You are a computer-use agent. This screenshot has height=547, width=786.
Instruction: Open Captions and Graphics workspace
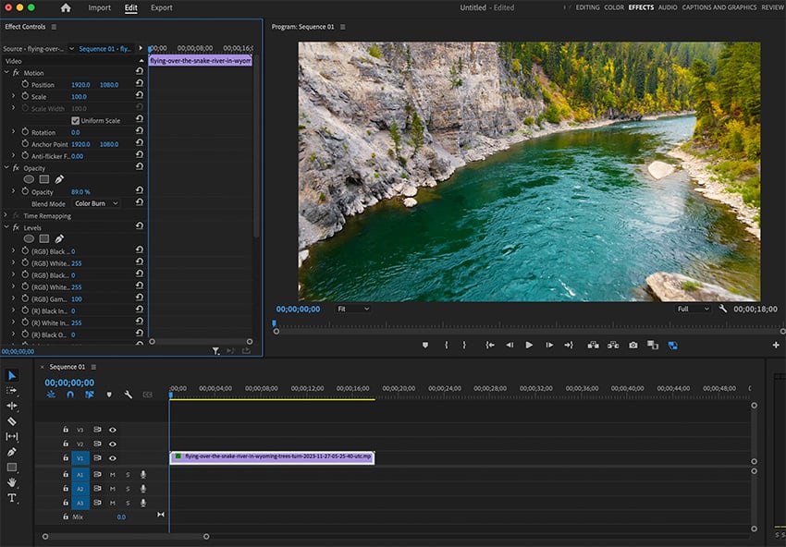[x=719, y=7]
